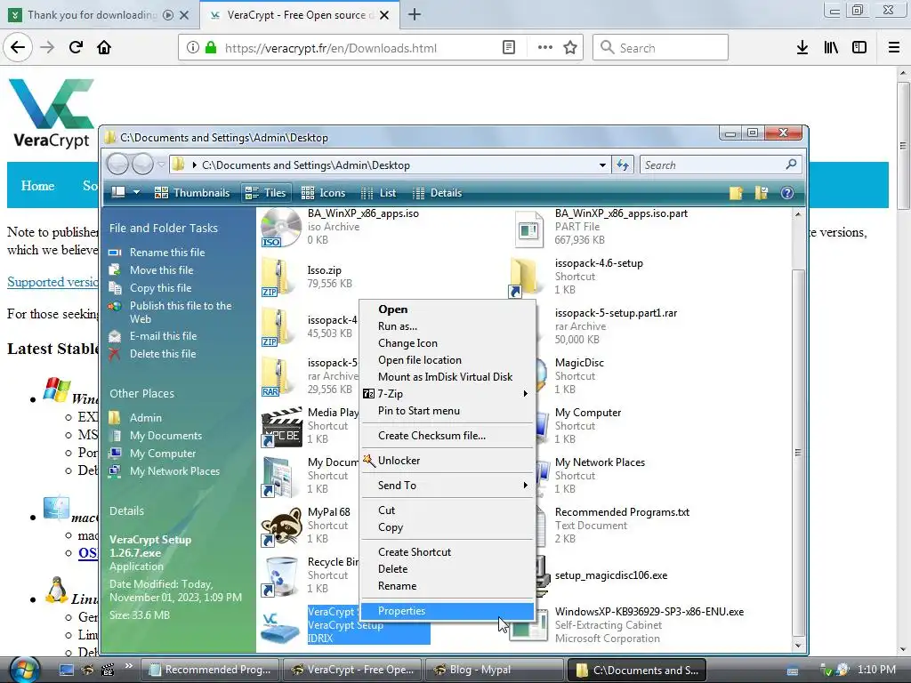The width and height of the screenshot is (911, 683).
Task: Expand the 7-Zip submenu
Action: click(x=447, y=394)
